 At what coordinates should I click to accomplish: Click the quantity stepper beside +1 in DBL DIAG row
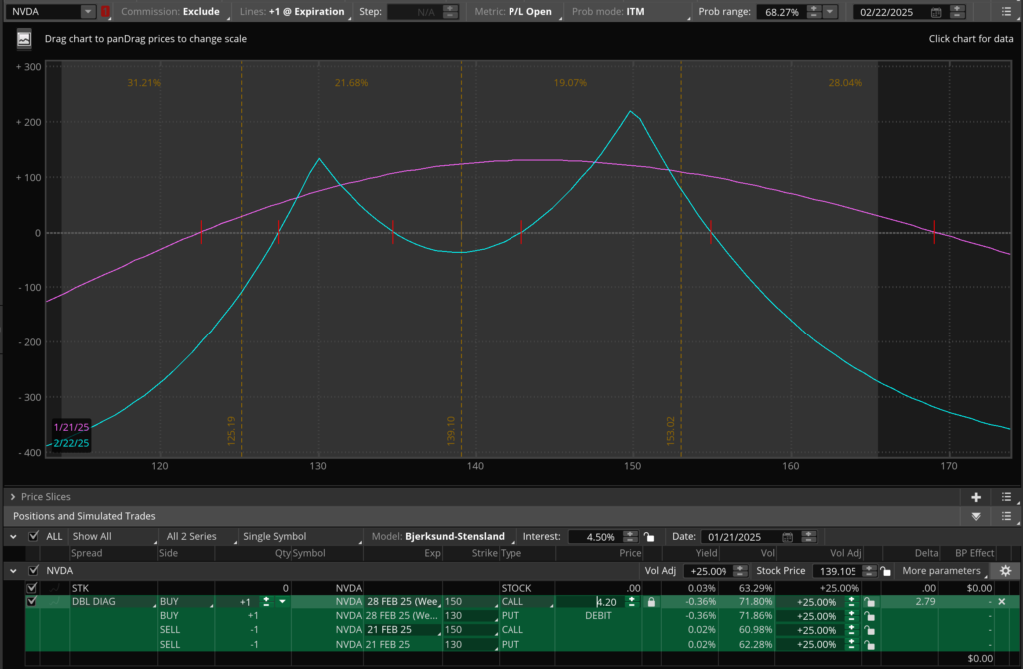tap(266, 602)
